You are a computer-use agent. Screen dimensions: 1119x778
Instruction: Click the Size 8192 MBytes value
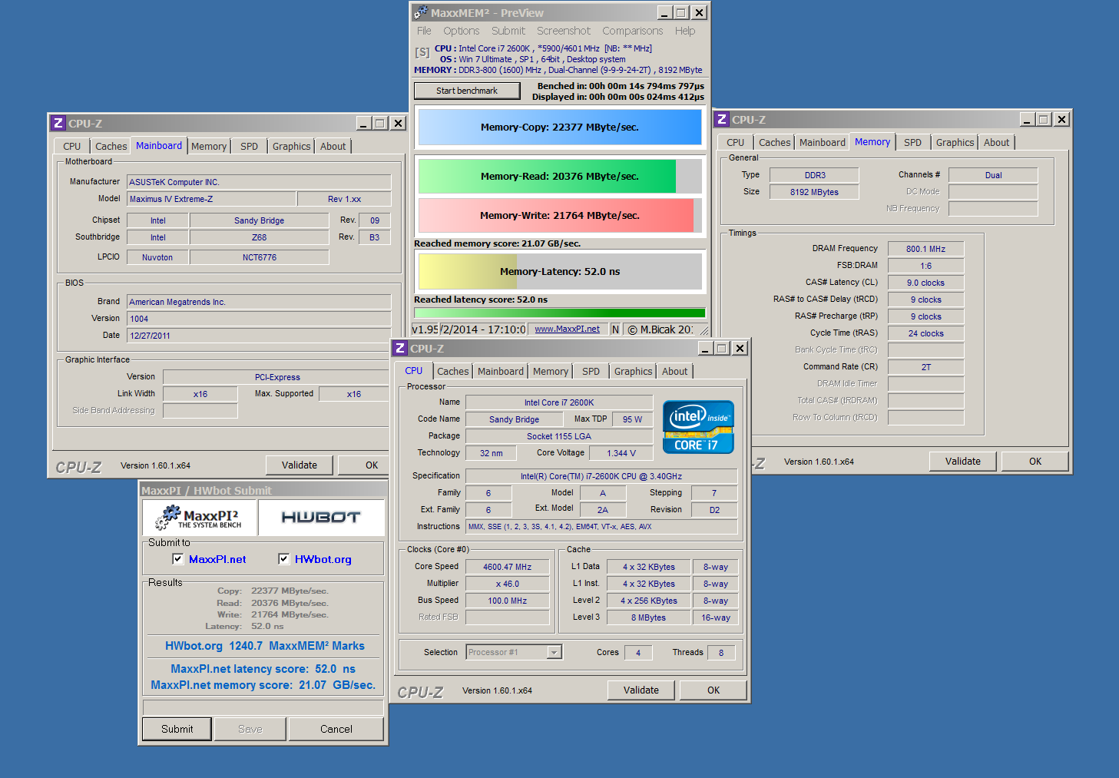coord(814,192)
